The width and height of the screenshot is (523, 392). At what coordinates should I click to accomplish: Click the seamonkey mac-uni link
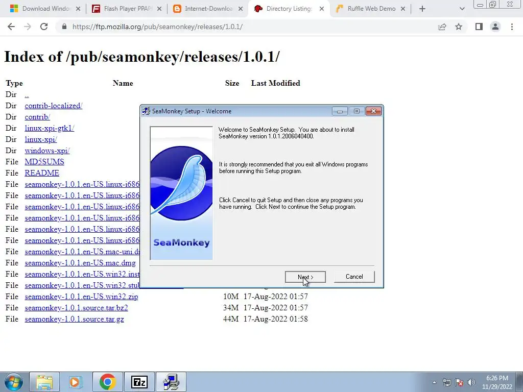82,252
